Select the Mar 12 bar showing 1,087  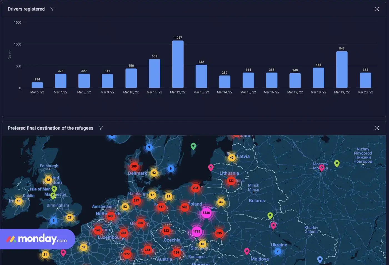click(178, 64)
